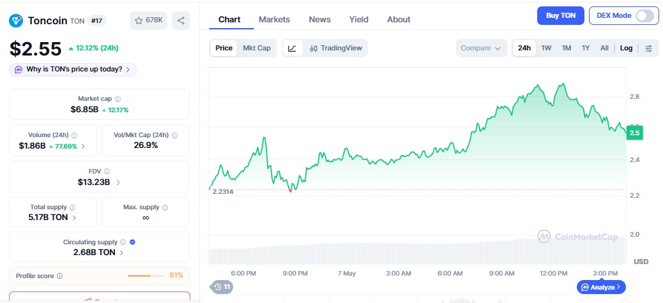This screenshot has width=663, height=303.
Task: Click the verified badge by Circulating supply
Action: 132,242
